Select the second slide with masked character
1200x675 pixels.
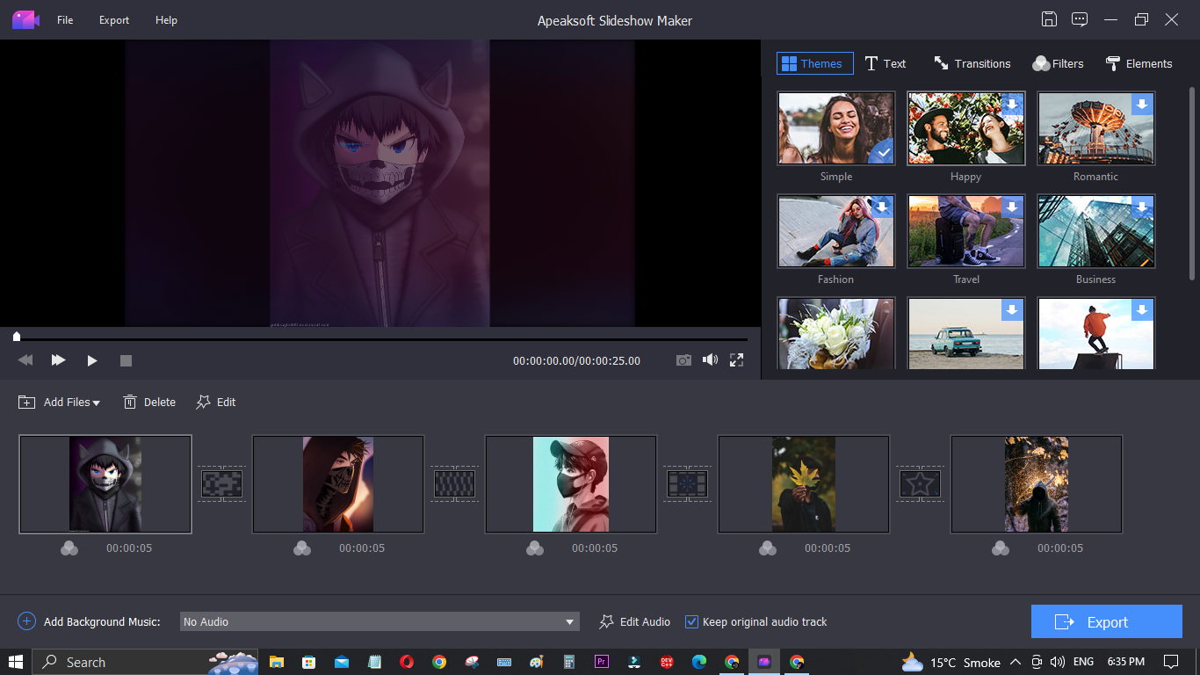tap(338, 484)
